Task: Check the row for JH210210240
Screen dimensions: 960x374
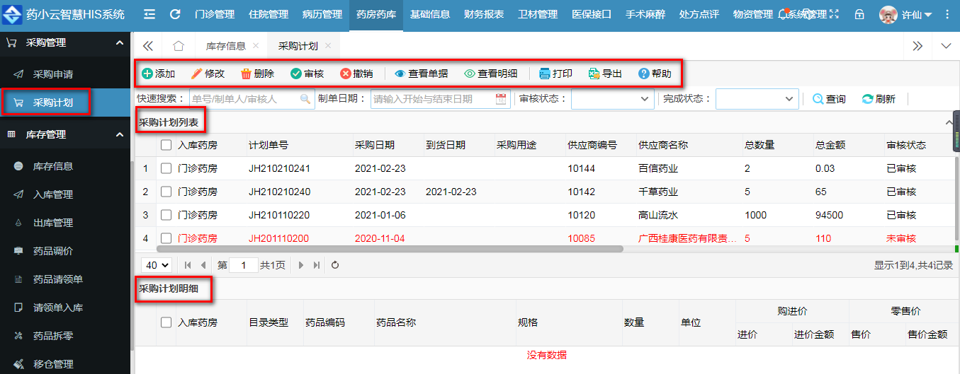Action: (x=166, y=192)
